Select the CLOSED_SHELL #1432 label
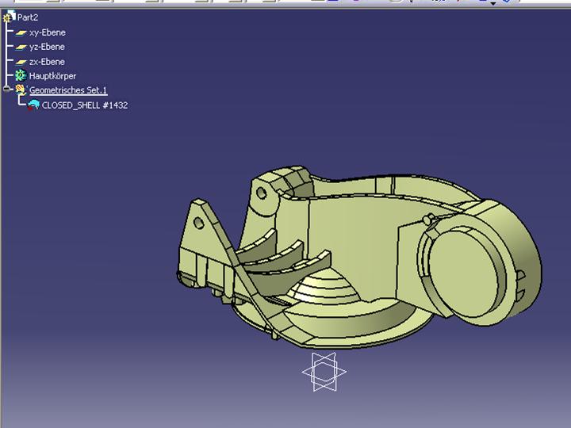The image size is (571, 428). 85,105
